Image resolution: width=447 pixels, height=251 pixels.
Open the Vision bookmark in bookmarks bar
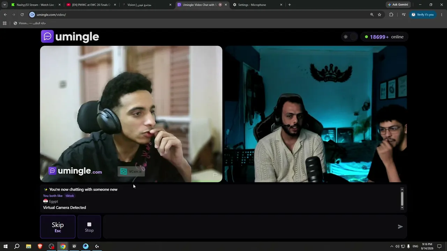click(30, 23)
